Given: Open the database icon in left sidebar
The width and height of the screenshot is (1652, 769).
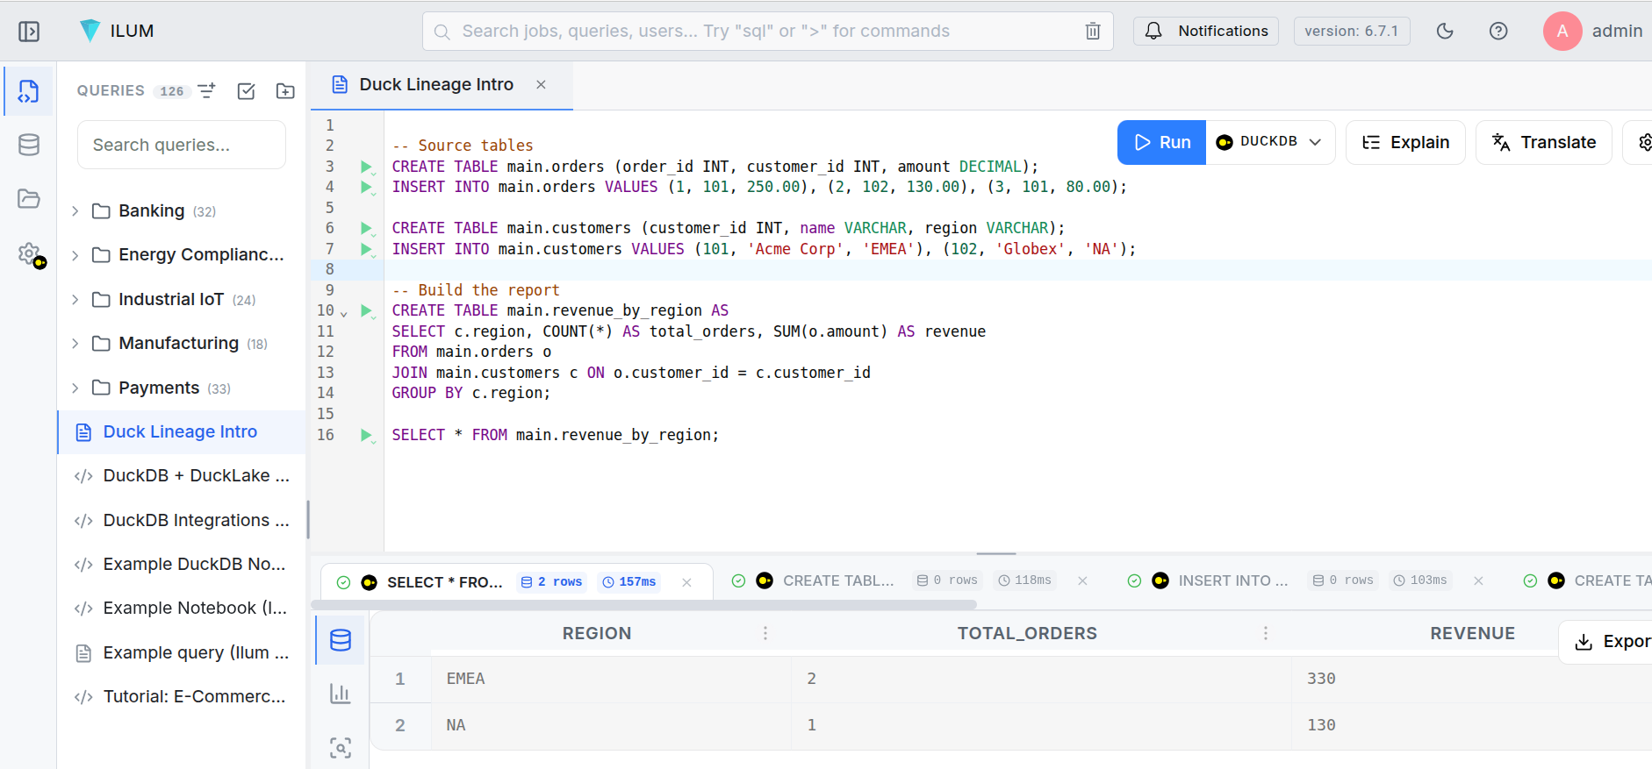Looking at the screenshot, I should (29, 145).
